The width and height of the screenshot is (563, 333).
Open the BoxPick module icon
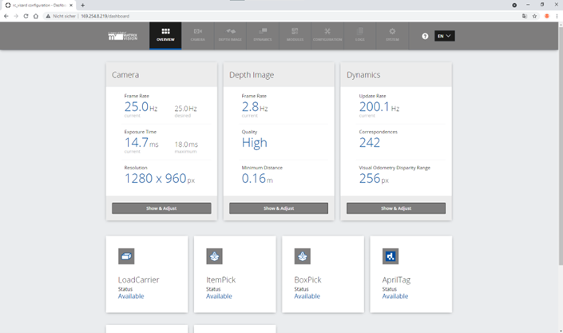tap(302, 256)
